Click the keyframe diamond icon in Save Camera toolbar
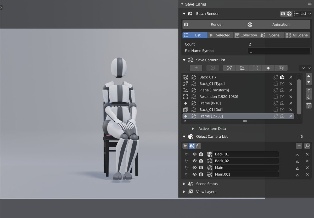 [x=268, y=68]
